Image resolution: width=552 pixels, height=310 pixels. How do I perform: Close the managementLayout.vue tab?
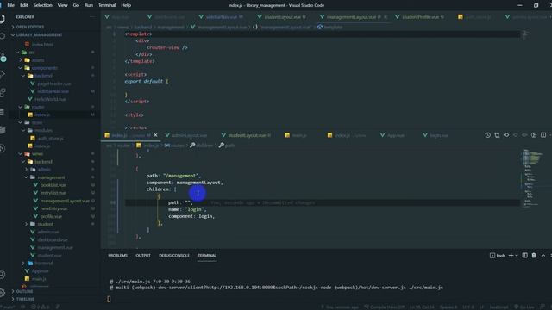tap(386, 17)
